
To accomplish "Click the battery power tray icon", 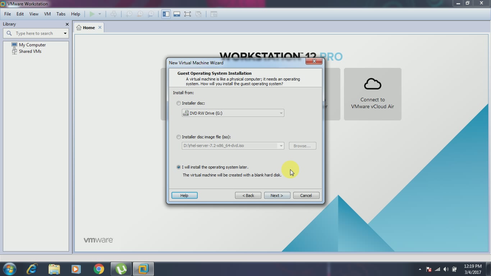I will click(454, 269).
